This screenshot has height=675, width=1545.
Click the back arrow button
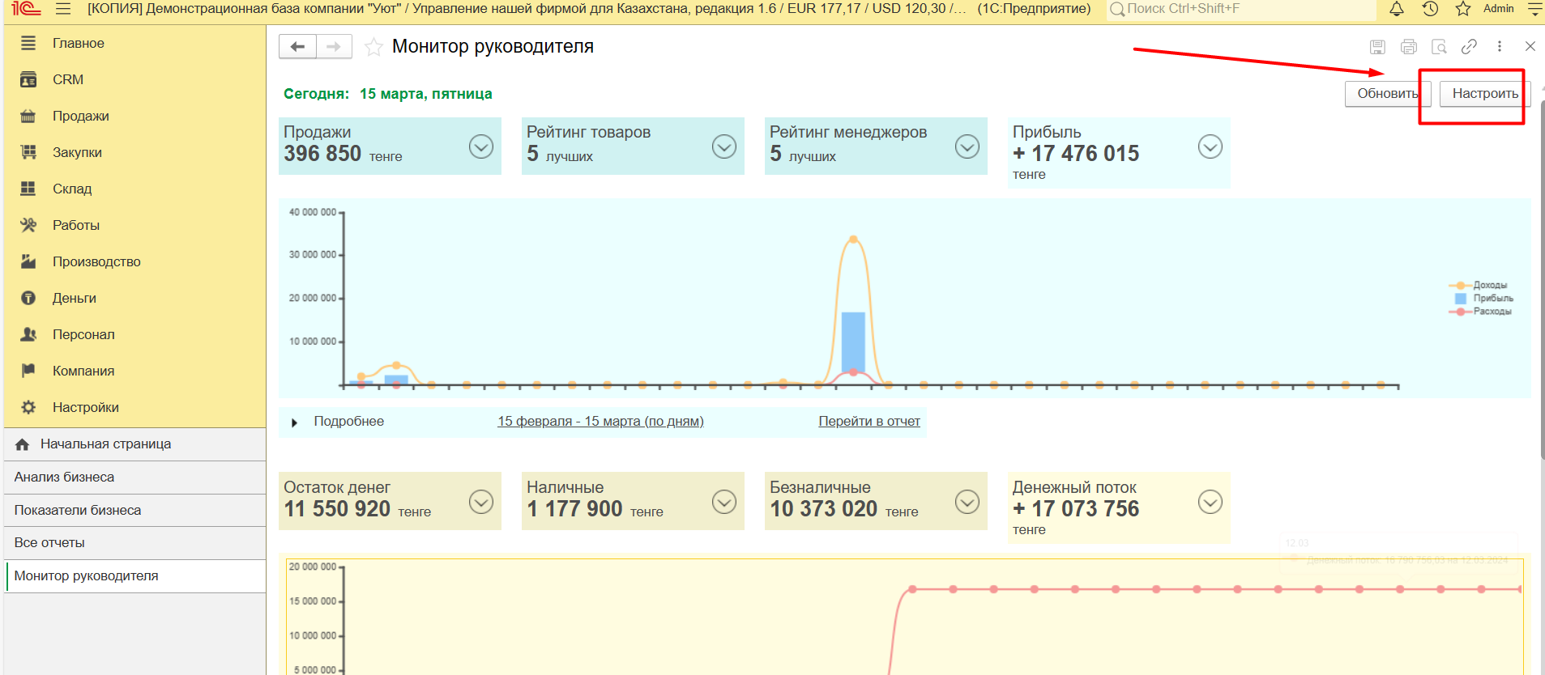[x=297, y=47]
